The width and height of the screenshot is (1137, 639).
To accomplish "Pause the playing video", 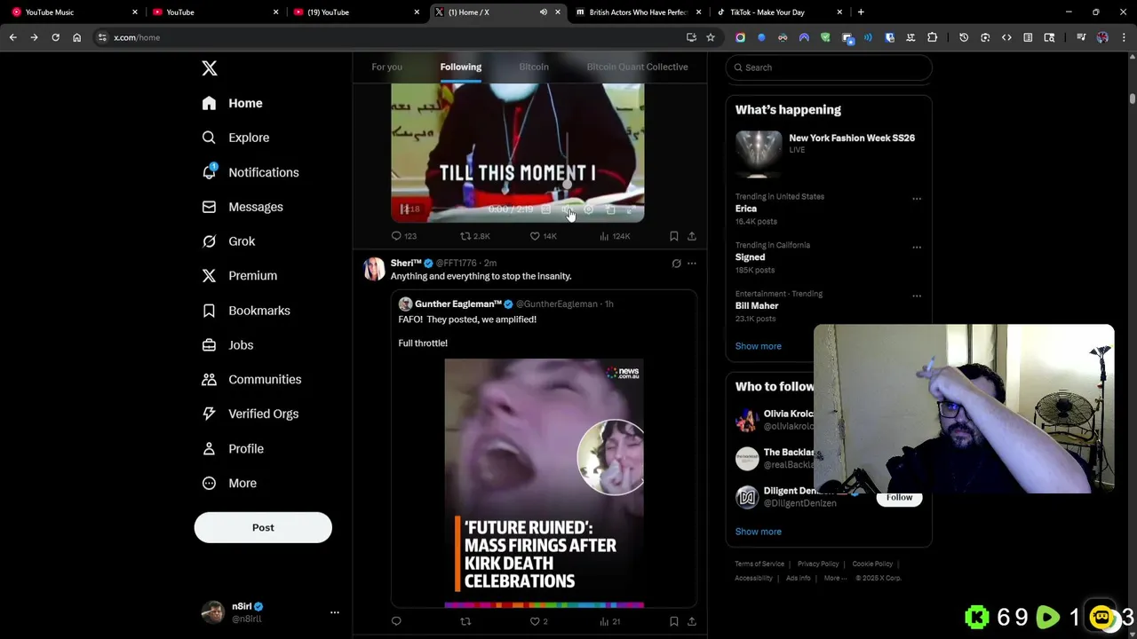I will 404,209.
